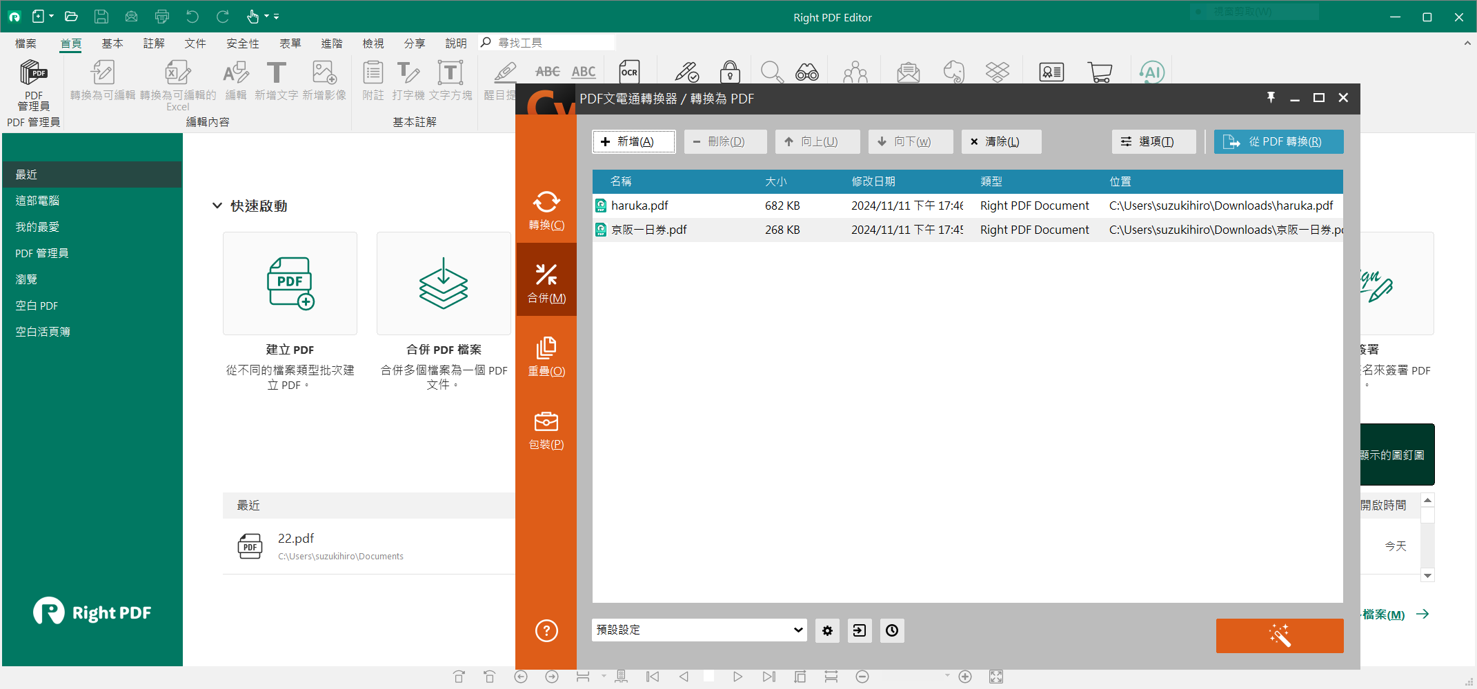The image size is (1477, 689).
Task: Click the email envelope icon
Action: coord(909,72)
